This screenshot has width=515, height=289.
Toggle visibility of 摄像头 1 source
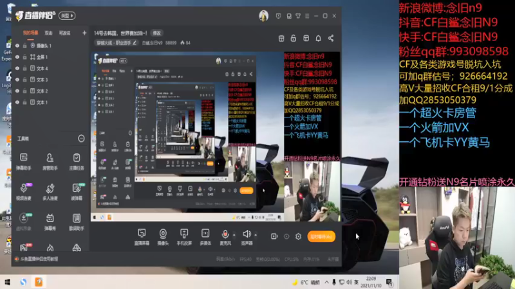(17, 46)
